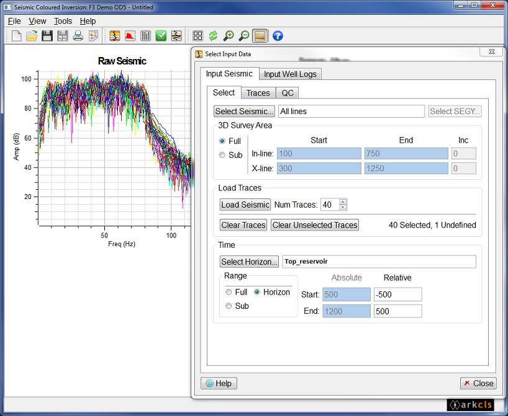Open the Traces sub-tab
The width and height of the screenshot is (508, 416).
pos(258,93)
